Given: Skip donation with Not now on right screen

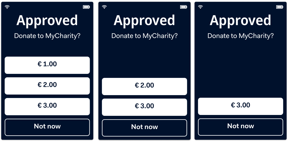Looking at the screenshot, I should pyautogui.click(x=241, y=127).
